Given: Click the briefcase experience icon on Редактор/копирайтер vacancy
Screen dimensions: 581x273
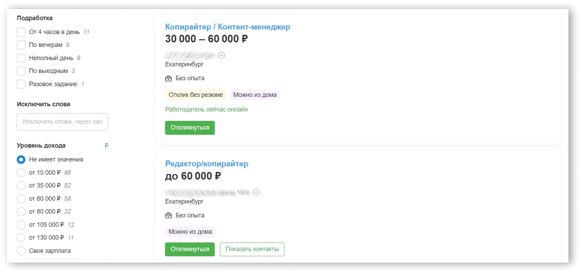Looking at the screenshot, I should 168,215.
